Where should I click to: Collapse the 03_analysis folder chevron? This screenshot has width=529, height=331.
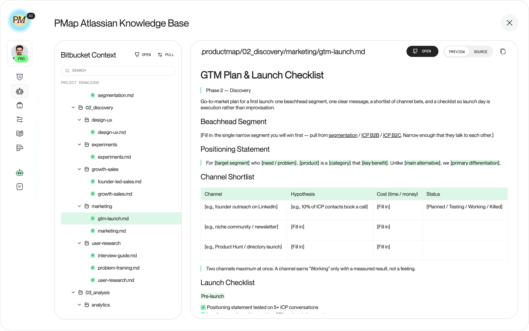(73, 293)
